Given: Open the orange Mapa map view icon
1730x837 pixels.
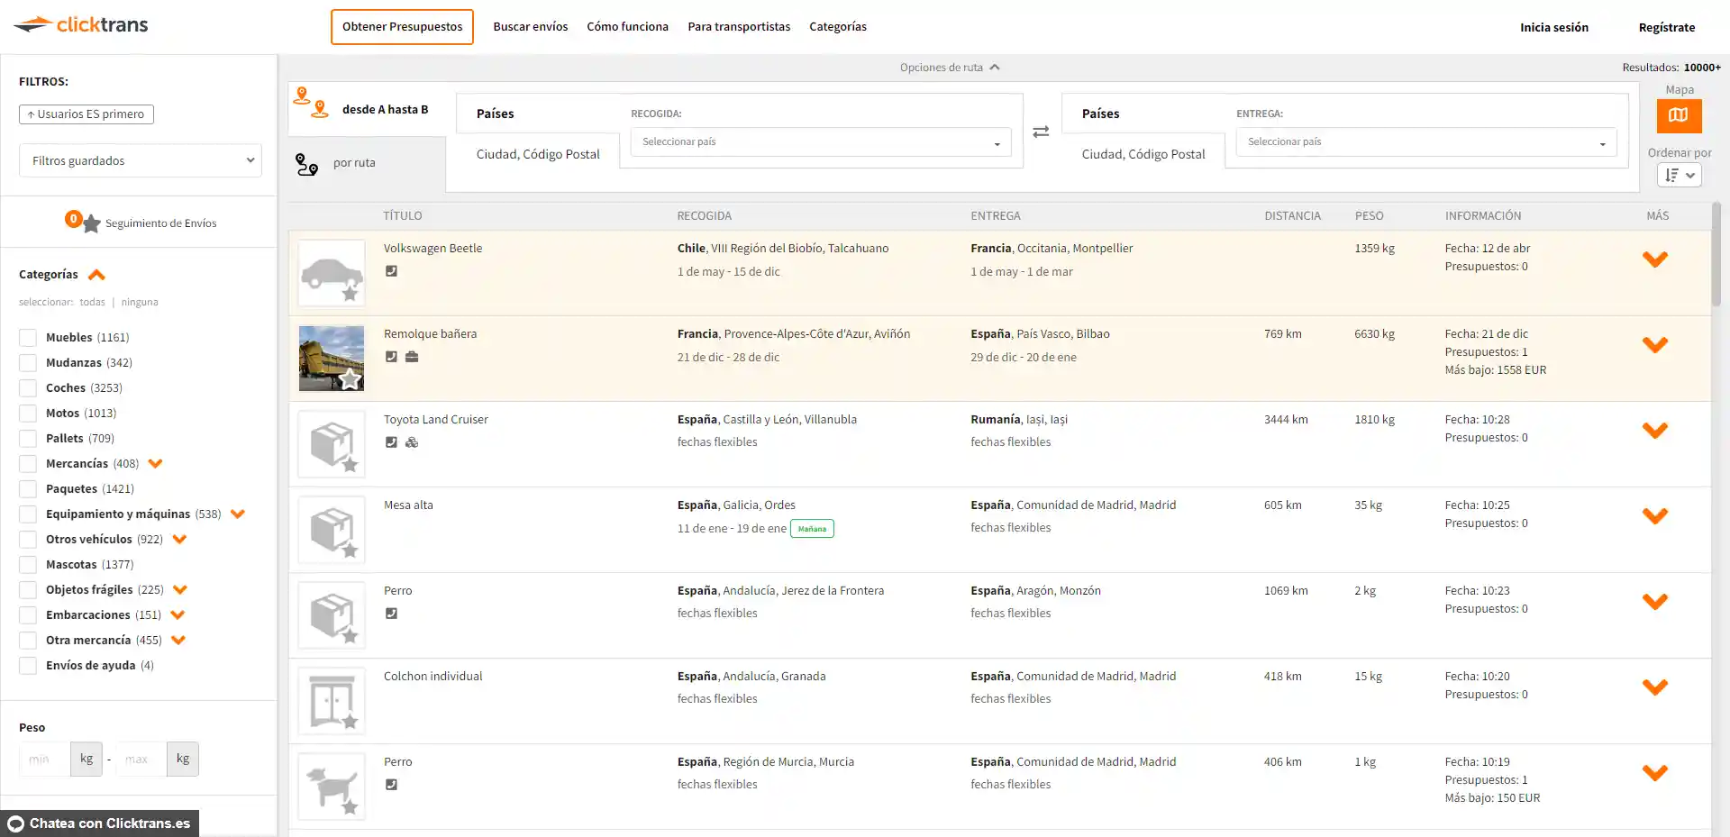Looking at the screenshot, I should click(1678, 115).
